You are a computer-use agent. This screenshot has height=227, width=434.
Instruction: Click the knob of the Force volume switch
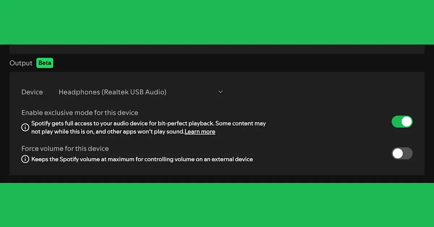click(x=397, y=154)
